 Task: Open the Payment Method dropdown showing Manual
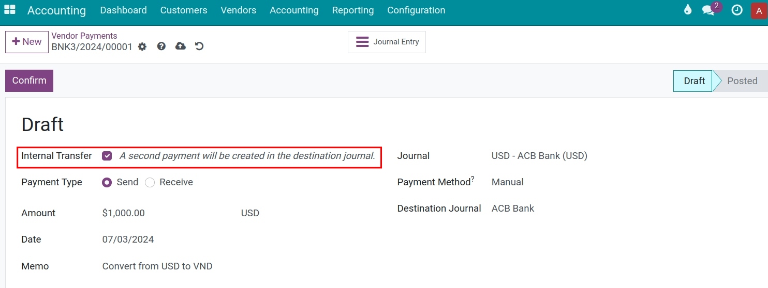[x=507, y=182]
